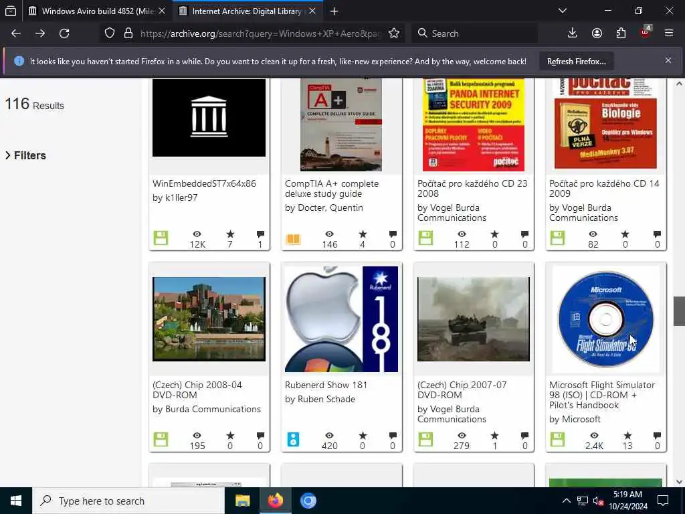Open the Windows Start menu
The height and width of the screenshot is (514, 685).
point(16,501)
